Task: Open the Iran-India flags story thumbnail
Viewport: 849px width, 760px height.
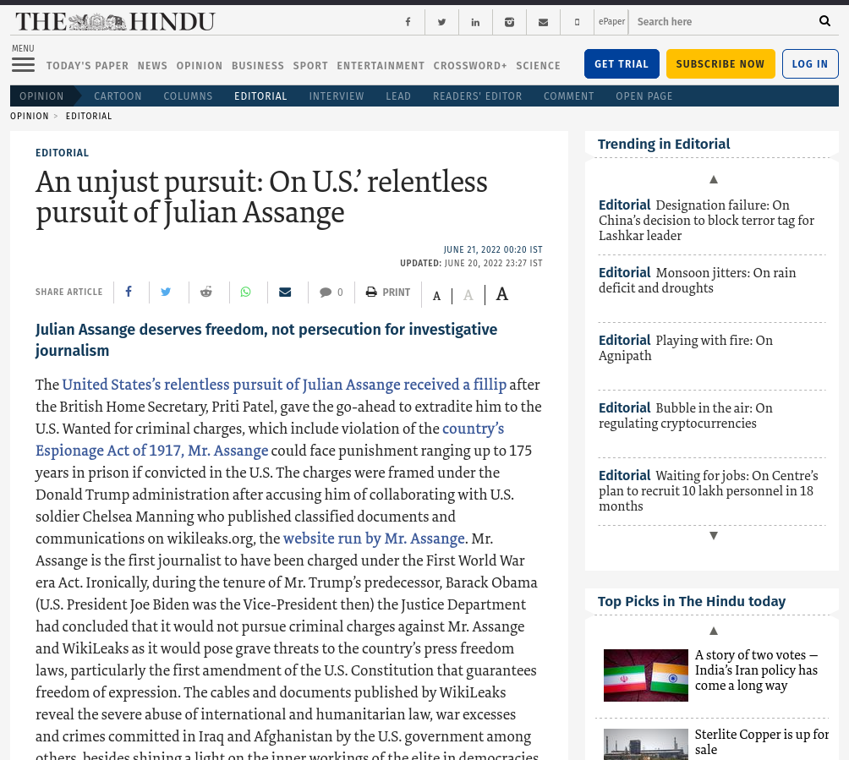Action: coord(646,675)
